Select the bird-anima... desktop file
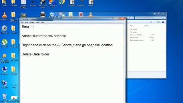183x103 pixels. 81,3
